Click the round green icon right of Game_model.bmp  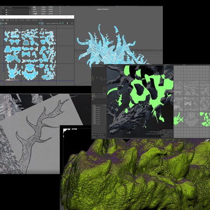coord(60,23)
